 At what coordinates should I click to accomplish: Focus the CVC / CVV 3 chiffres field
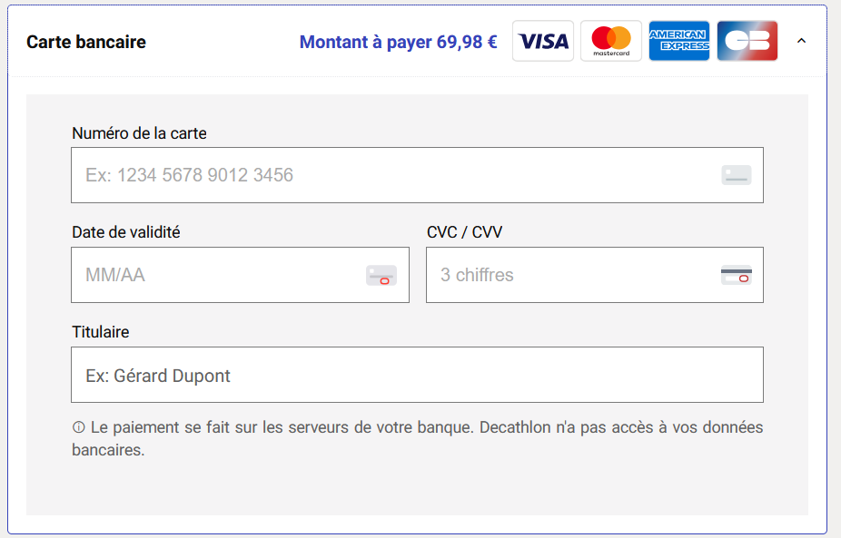point(572,275)
